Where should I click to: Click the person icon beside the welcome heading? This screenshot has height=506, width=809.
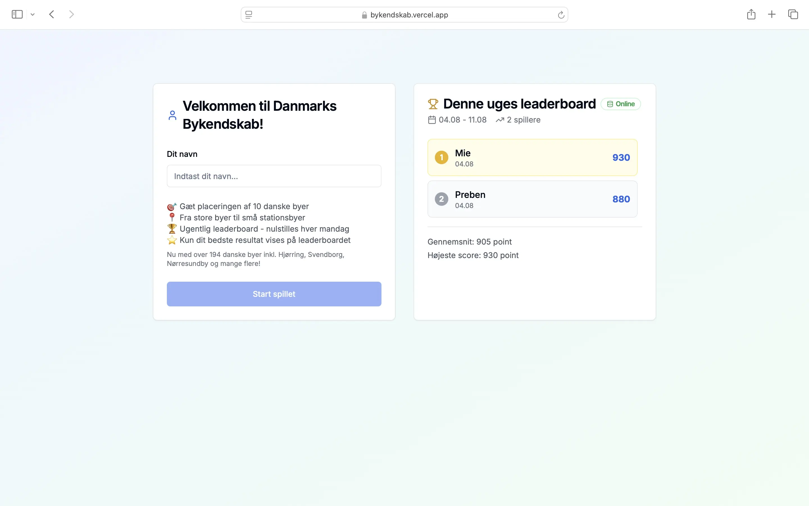(x=172, y=115)
